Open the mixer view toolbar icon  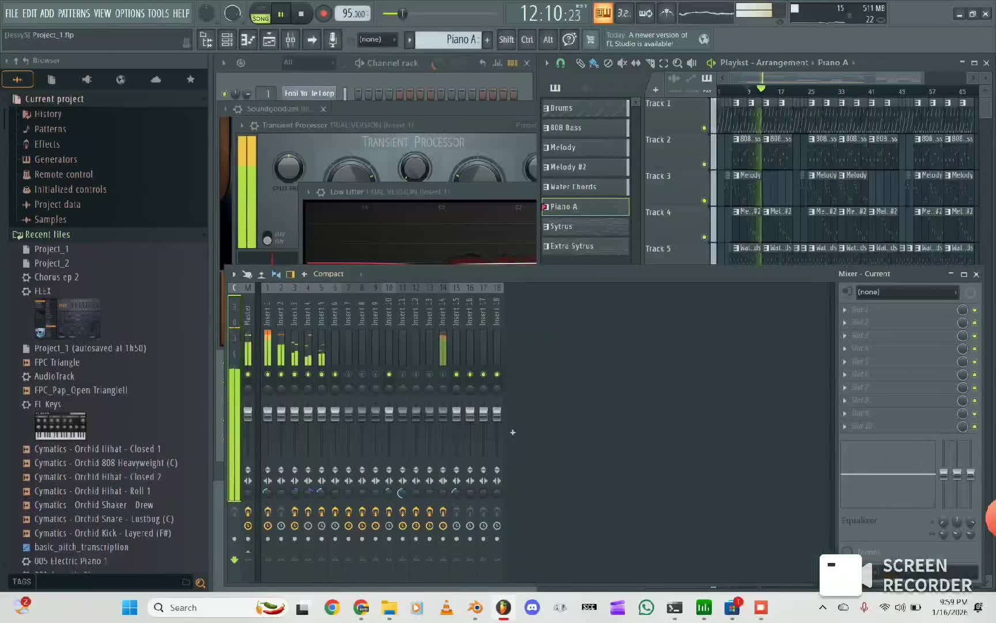click(290, 40)
